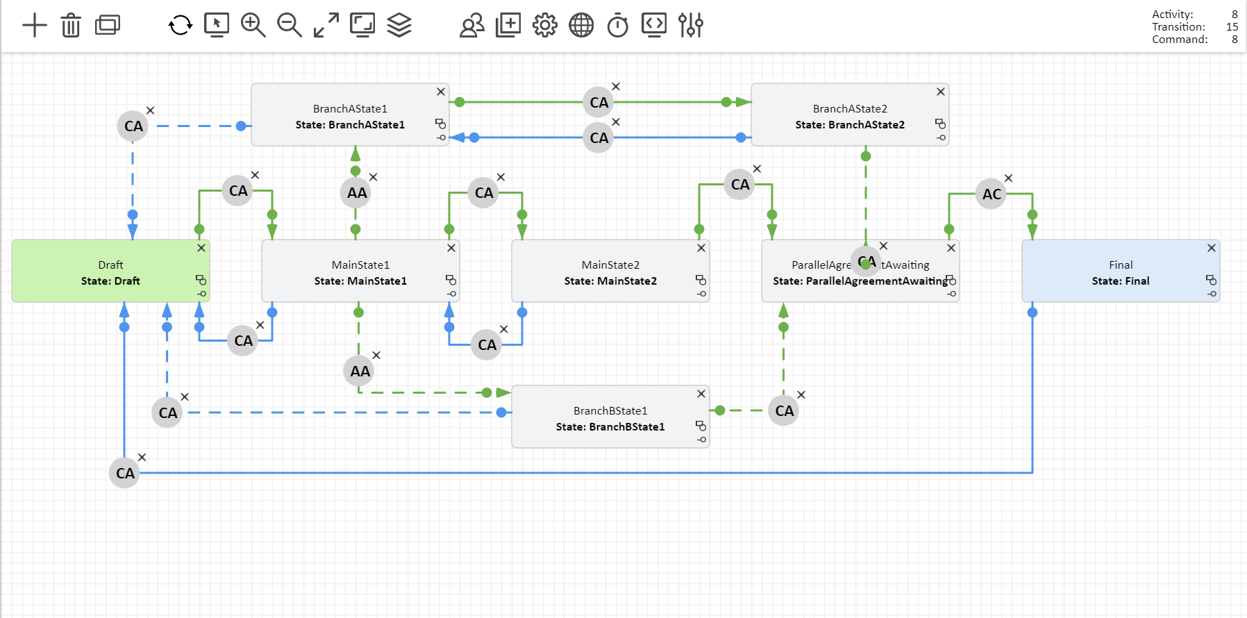Click the diagonal arrows fit-to-screen icon
1247x618 pixels.
(x=326, y=26)
